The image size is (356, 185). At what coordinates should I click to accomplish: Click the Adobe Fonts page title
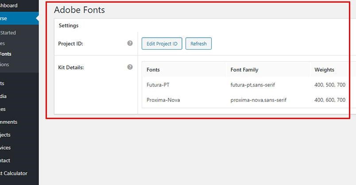(79, 10)
